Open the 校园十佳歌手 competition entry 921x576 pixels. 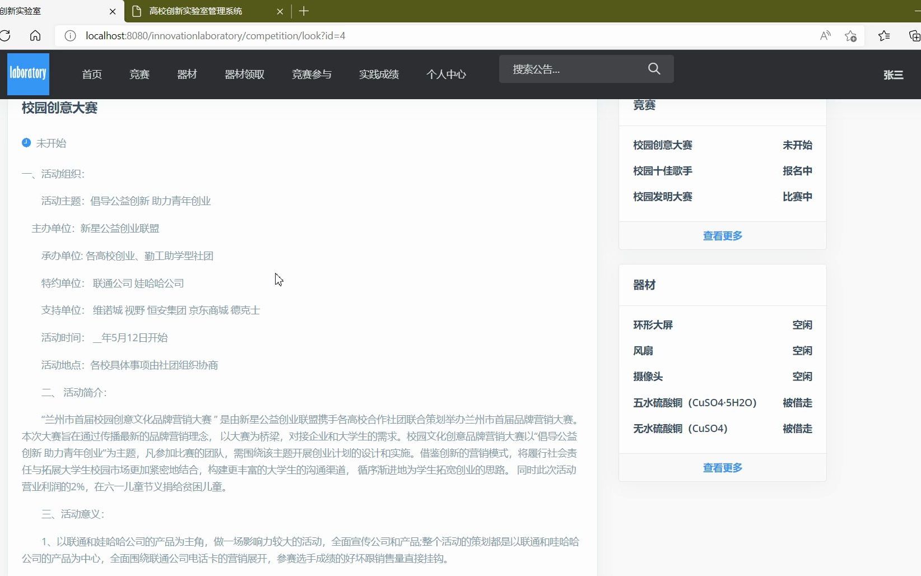click(x=662, y=171)
